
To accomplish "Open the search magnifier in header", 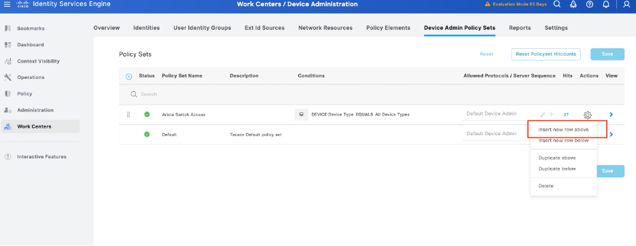I will (557, 5).
